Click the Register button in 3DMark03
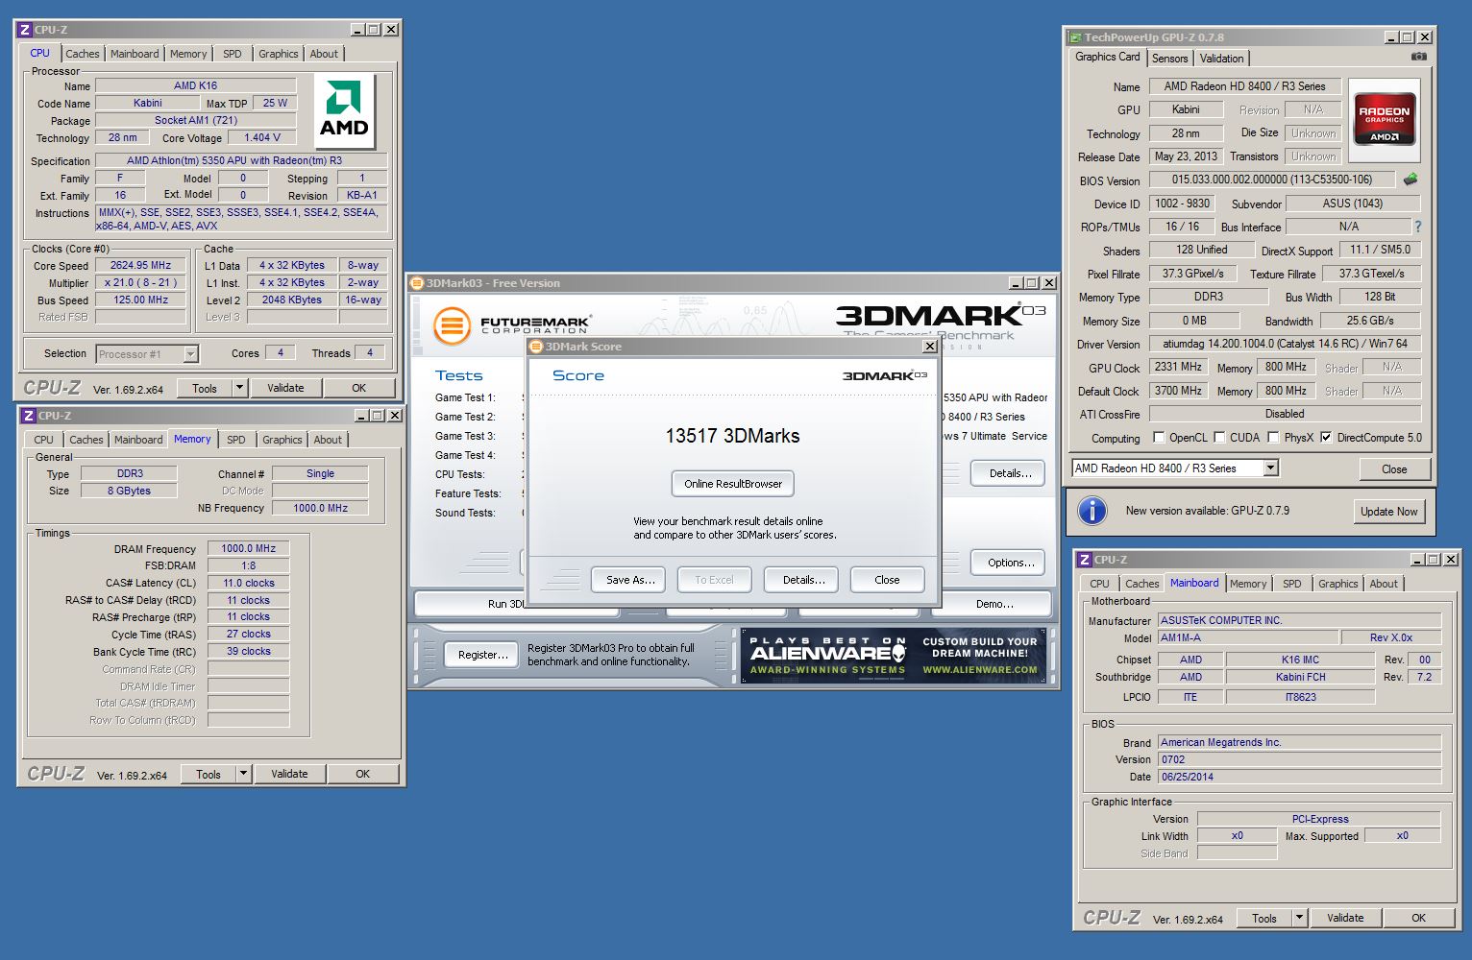1472x960 pixels. click(x=482, y=655)
